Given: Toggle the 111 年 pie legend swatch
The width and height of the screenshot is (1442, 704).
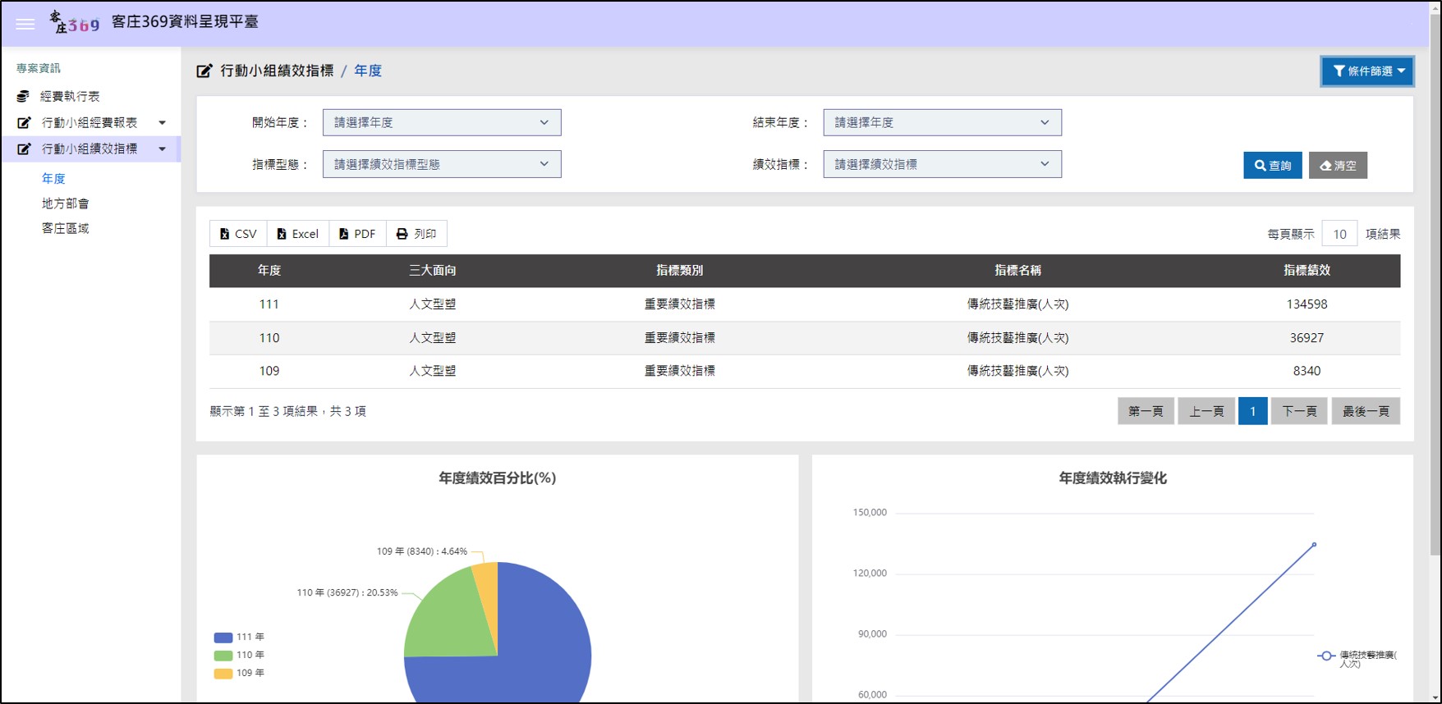Looking at the screenshot, I should (x=223, y=638).
